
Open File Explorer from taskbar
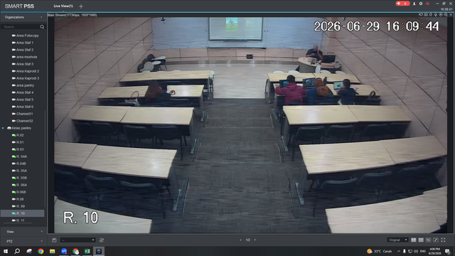tap(52, 251)
